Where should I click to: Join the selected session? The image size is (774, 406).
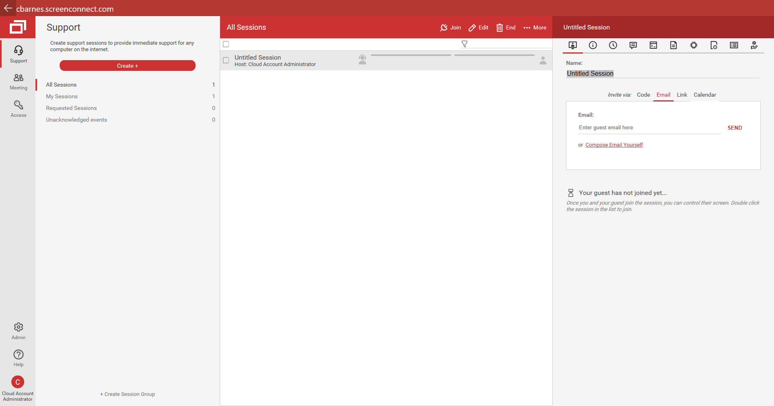[x=450, y=27]
